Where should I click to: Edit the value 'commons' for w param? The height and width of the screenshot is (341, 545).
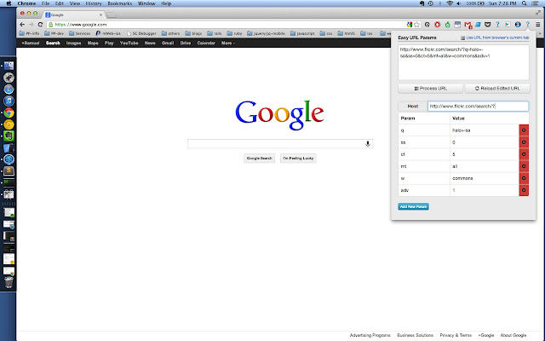pyautogui.click(x=485, y=178)
